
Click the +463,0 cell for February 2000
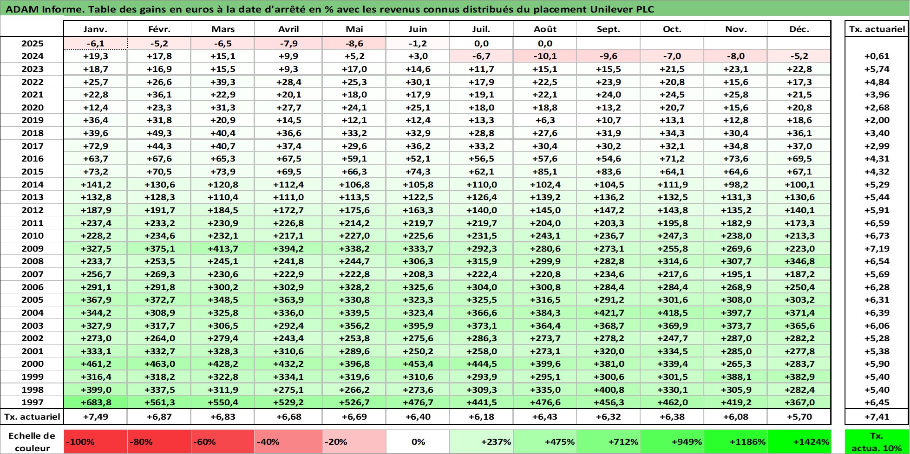tap(159, 364)
